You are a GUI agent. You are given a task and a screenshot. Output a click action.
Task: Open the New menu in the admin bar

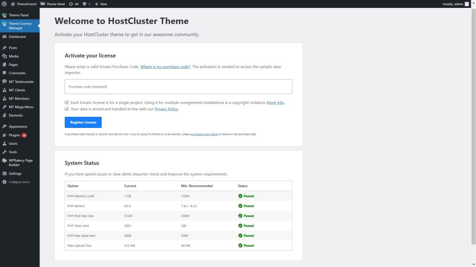click(x=101, y=3)
